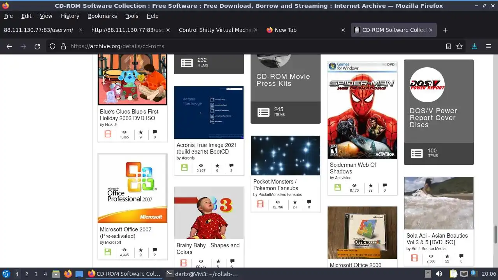Click movie media icon under Blue's Clues item
Image resolution: width=498 pixels, height=280 pixels.
pyautogui.click(x=108, y=134)
